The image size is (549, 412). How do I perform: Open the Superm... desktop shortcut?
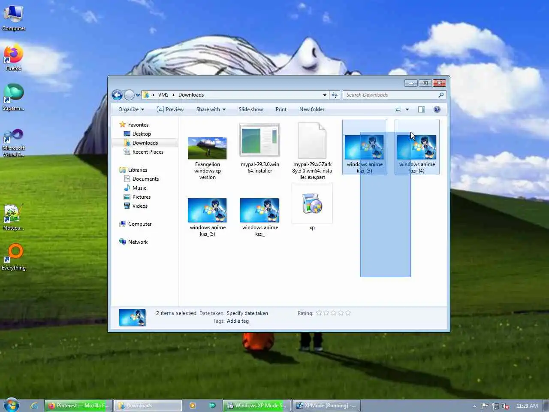(x=14, y=97)
